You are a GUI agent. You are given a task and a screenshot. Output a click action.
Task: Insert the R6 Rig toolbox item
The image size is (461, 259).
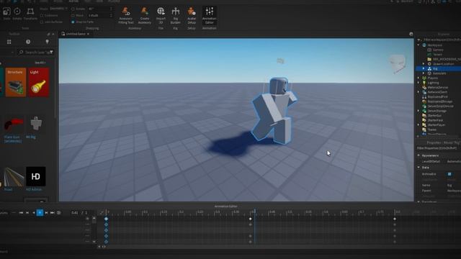point(36,127)
